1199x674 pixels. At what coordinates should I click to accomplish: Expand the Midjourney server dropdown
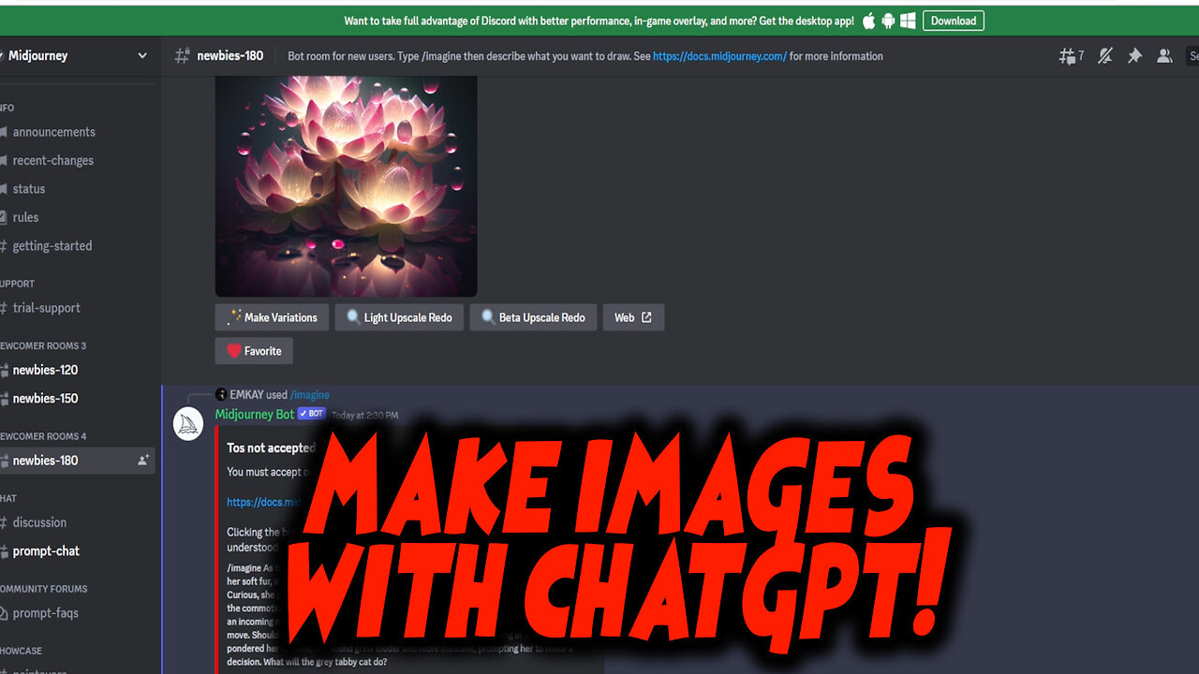(x=142, y=56)
